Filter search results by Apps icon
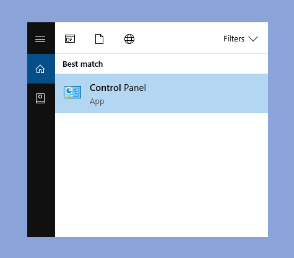The width and height of the screenshot is (294, 258). coord(70,39)
